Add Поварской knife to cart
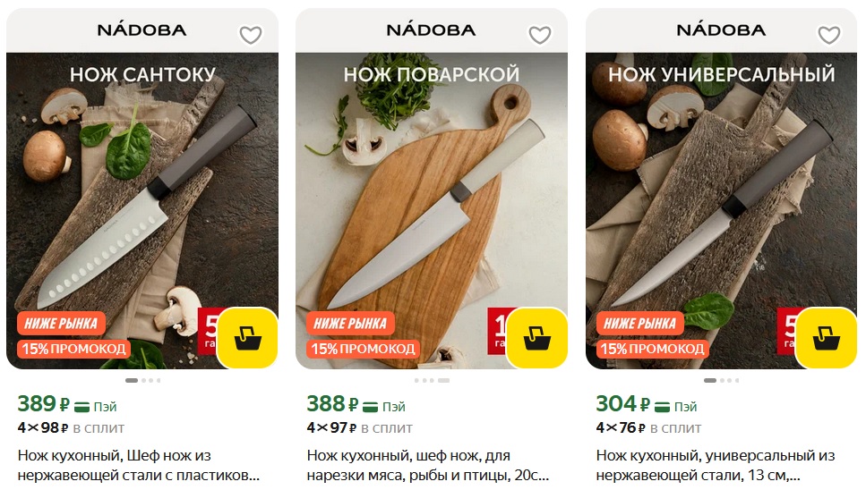This screenshot has width=866, height=490. [x=536, y=338]
